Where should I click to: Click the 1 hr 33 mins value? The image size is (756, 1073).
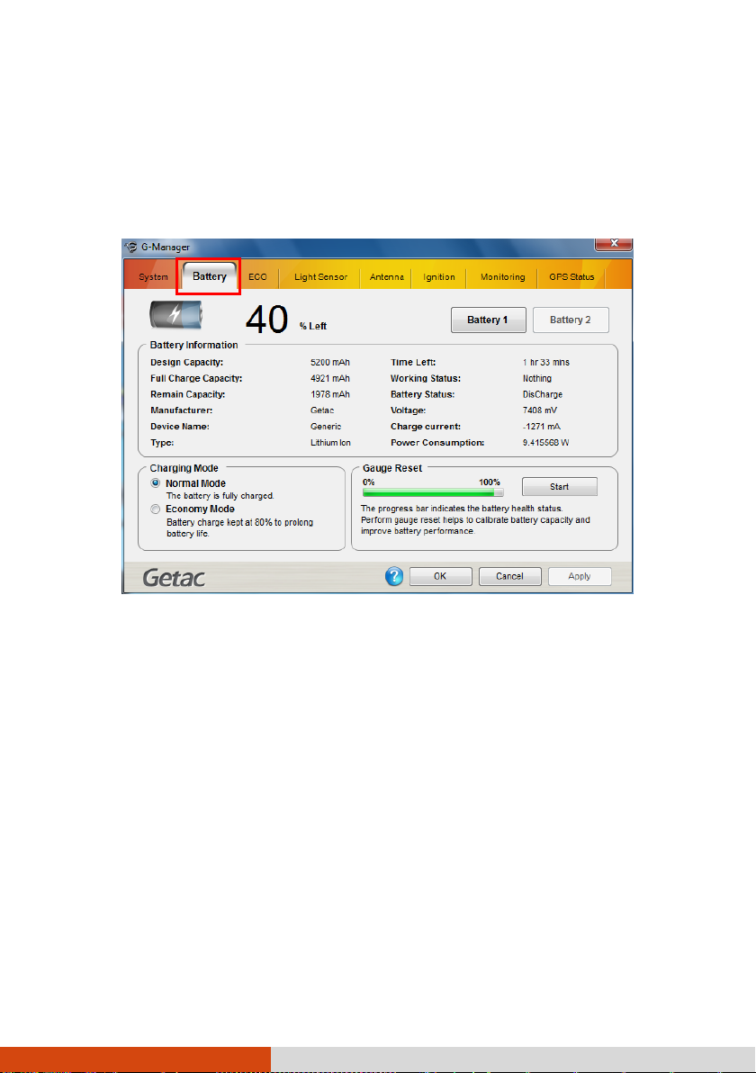[x=546, y=363]
